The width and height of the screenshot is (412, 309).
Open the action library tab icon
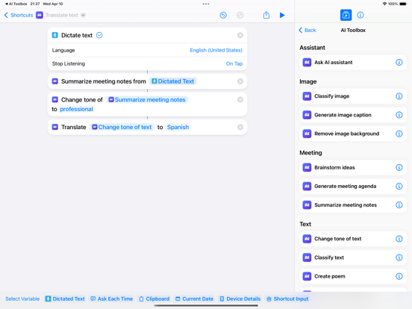pyautogui.click(x=346, y=15)
